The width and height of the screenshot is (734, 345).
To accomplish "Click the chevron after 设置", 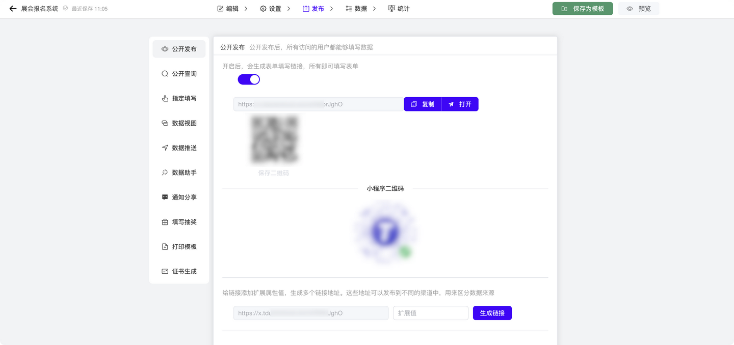I will click(289, 9).
